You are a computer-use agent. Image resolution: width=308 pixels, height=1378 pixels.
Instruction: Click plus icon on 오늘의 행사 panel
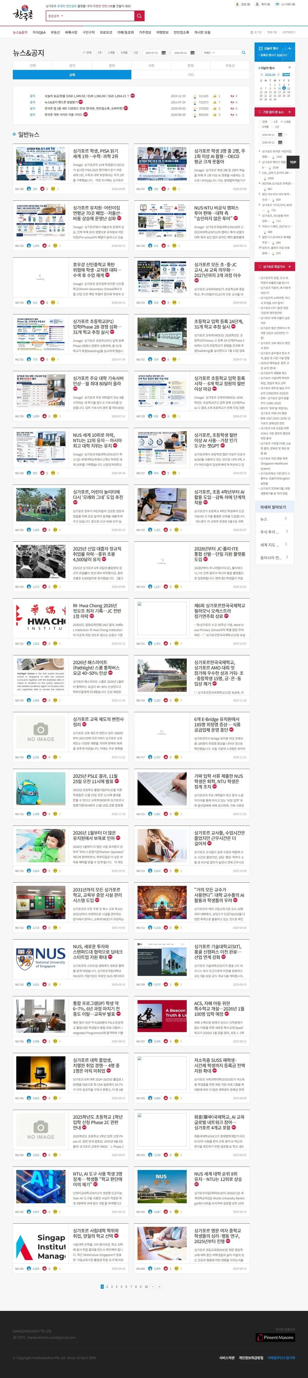289,48
